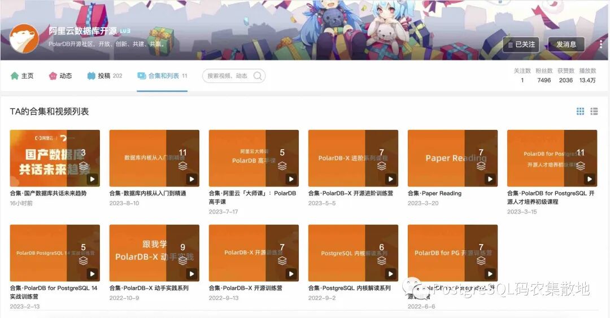Open title 合集·PolarDB for PostgreSQL 开源人才培养初级课程
The height and width of the screenshot is (318, 610).
click(551, 197)
